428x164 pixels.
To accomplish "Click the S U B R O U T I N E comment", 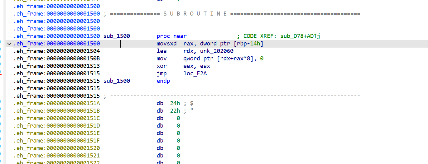I will (195, 14).
